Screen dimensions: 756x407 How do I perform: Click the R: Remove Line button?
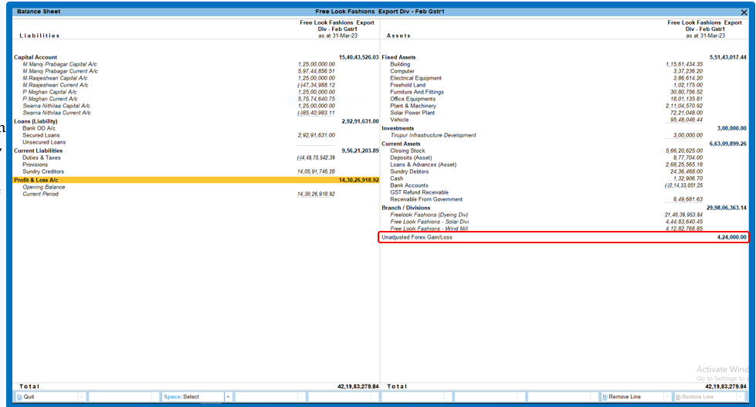click(x=632, y=396)
